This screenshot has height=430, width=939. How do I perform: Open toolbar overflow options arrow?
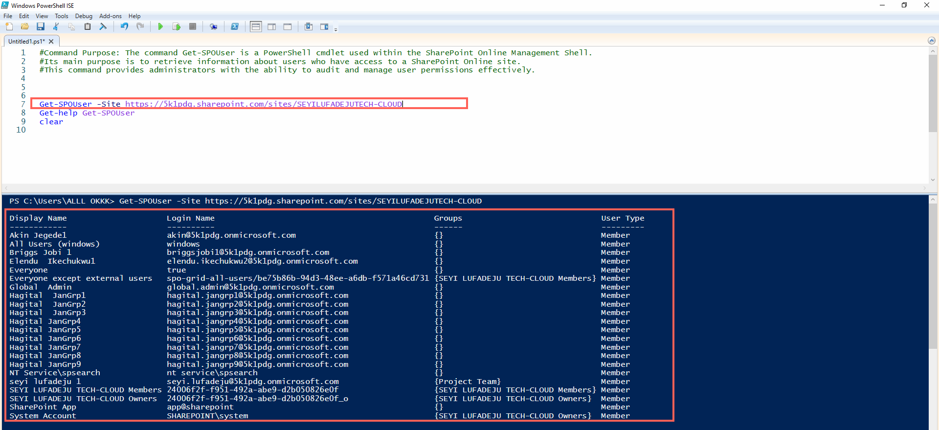(x=336, y=29)
